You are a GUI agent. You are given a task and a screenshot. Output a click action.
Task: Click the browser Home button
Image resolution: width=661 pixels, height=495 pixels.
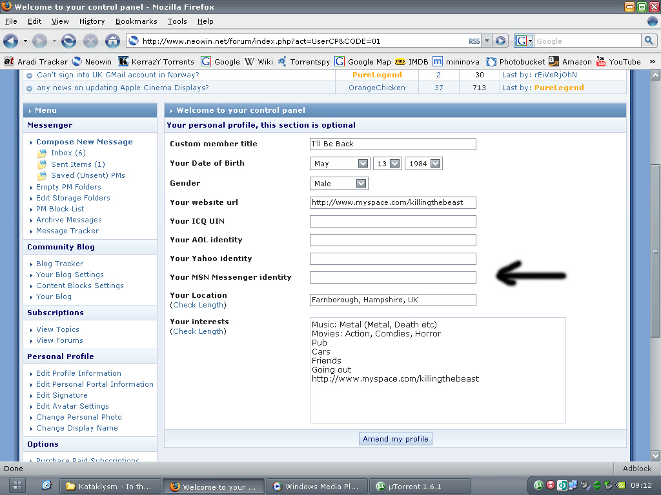113,40
